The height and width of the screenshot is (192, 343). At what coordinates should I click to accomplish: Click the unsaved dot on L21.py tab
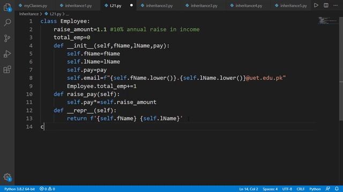[x=131, y=5]
